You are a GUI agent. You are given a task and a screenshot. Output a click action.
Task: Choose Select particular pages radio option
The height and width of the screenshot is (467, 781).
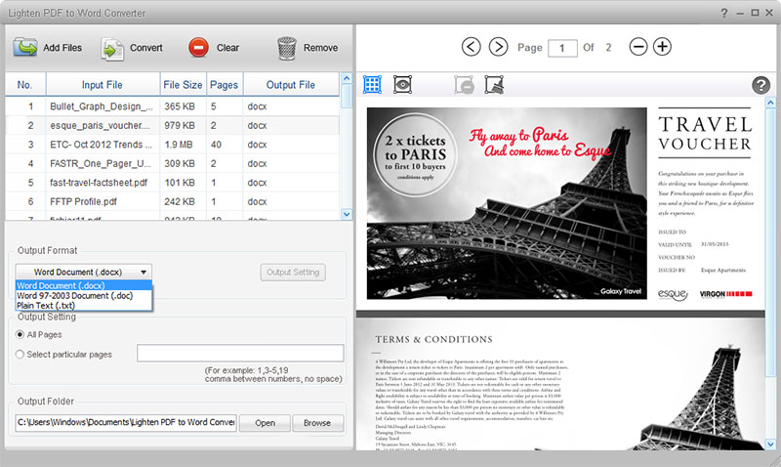[20, 355]
